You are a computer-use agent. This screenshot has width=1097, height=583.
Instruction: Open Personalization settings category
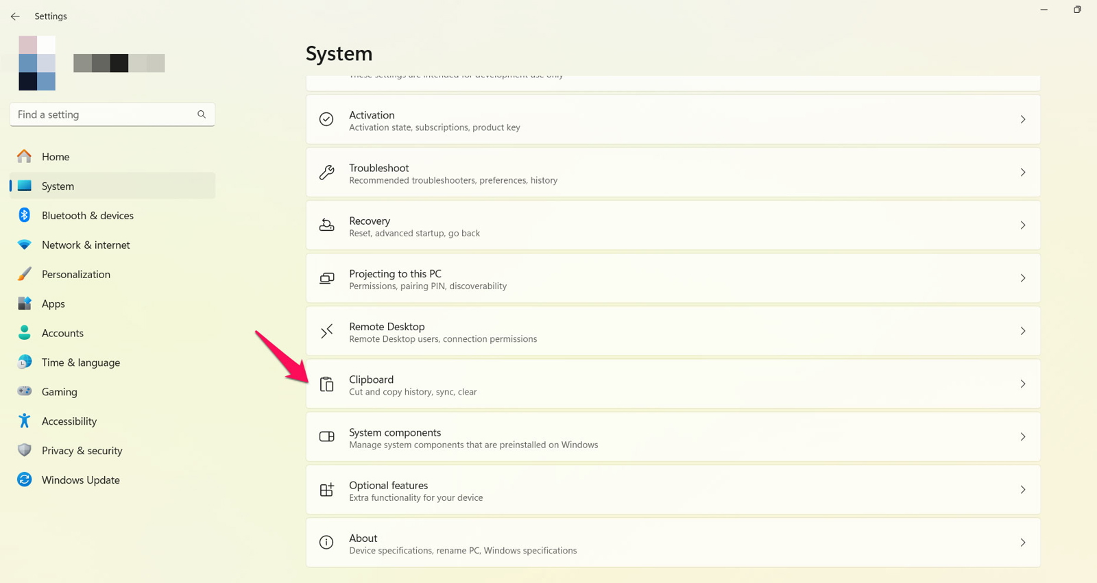click(x=75, y=274)
